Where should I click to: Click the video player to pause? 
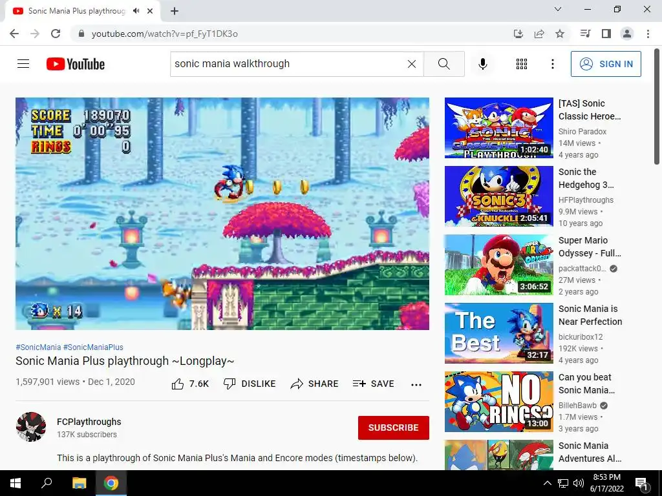coord(222,213)
